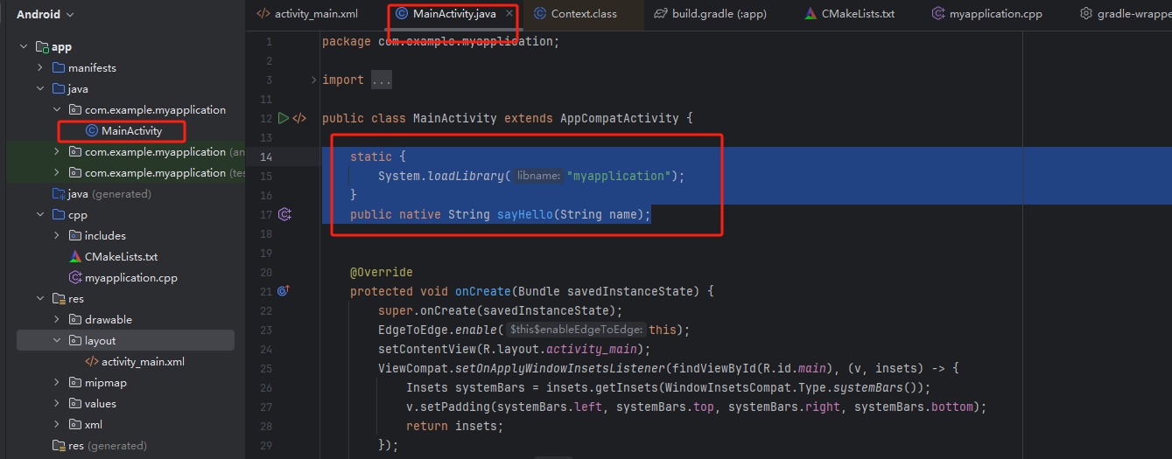
Task: Select the cpp folder label in tree
Action: coord(77,215)
